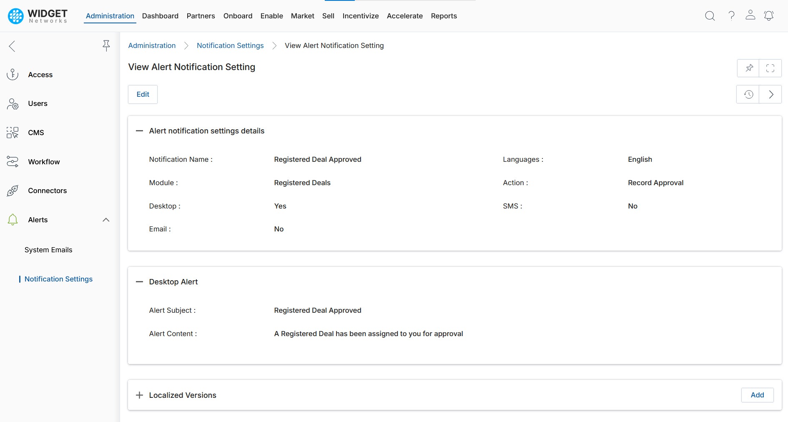Click the SMS value 'No'
788x422 pixels.
click(632, 206)
